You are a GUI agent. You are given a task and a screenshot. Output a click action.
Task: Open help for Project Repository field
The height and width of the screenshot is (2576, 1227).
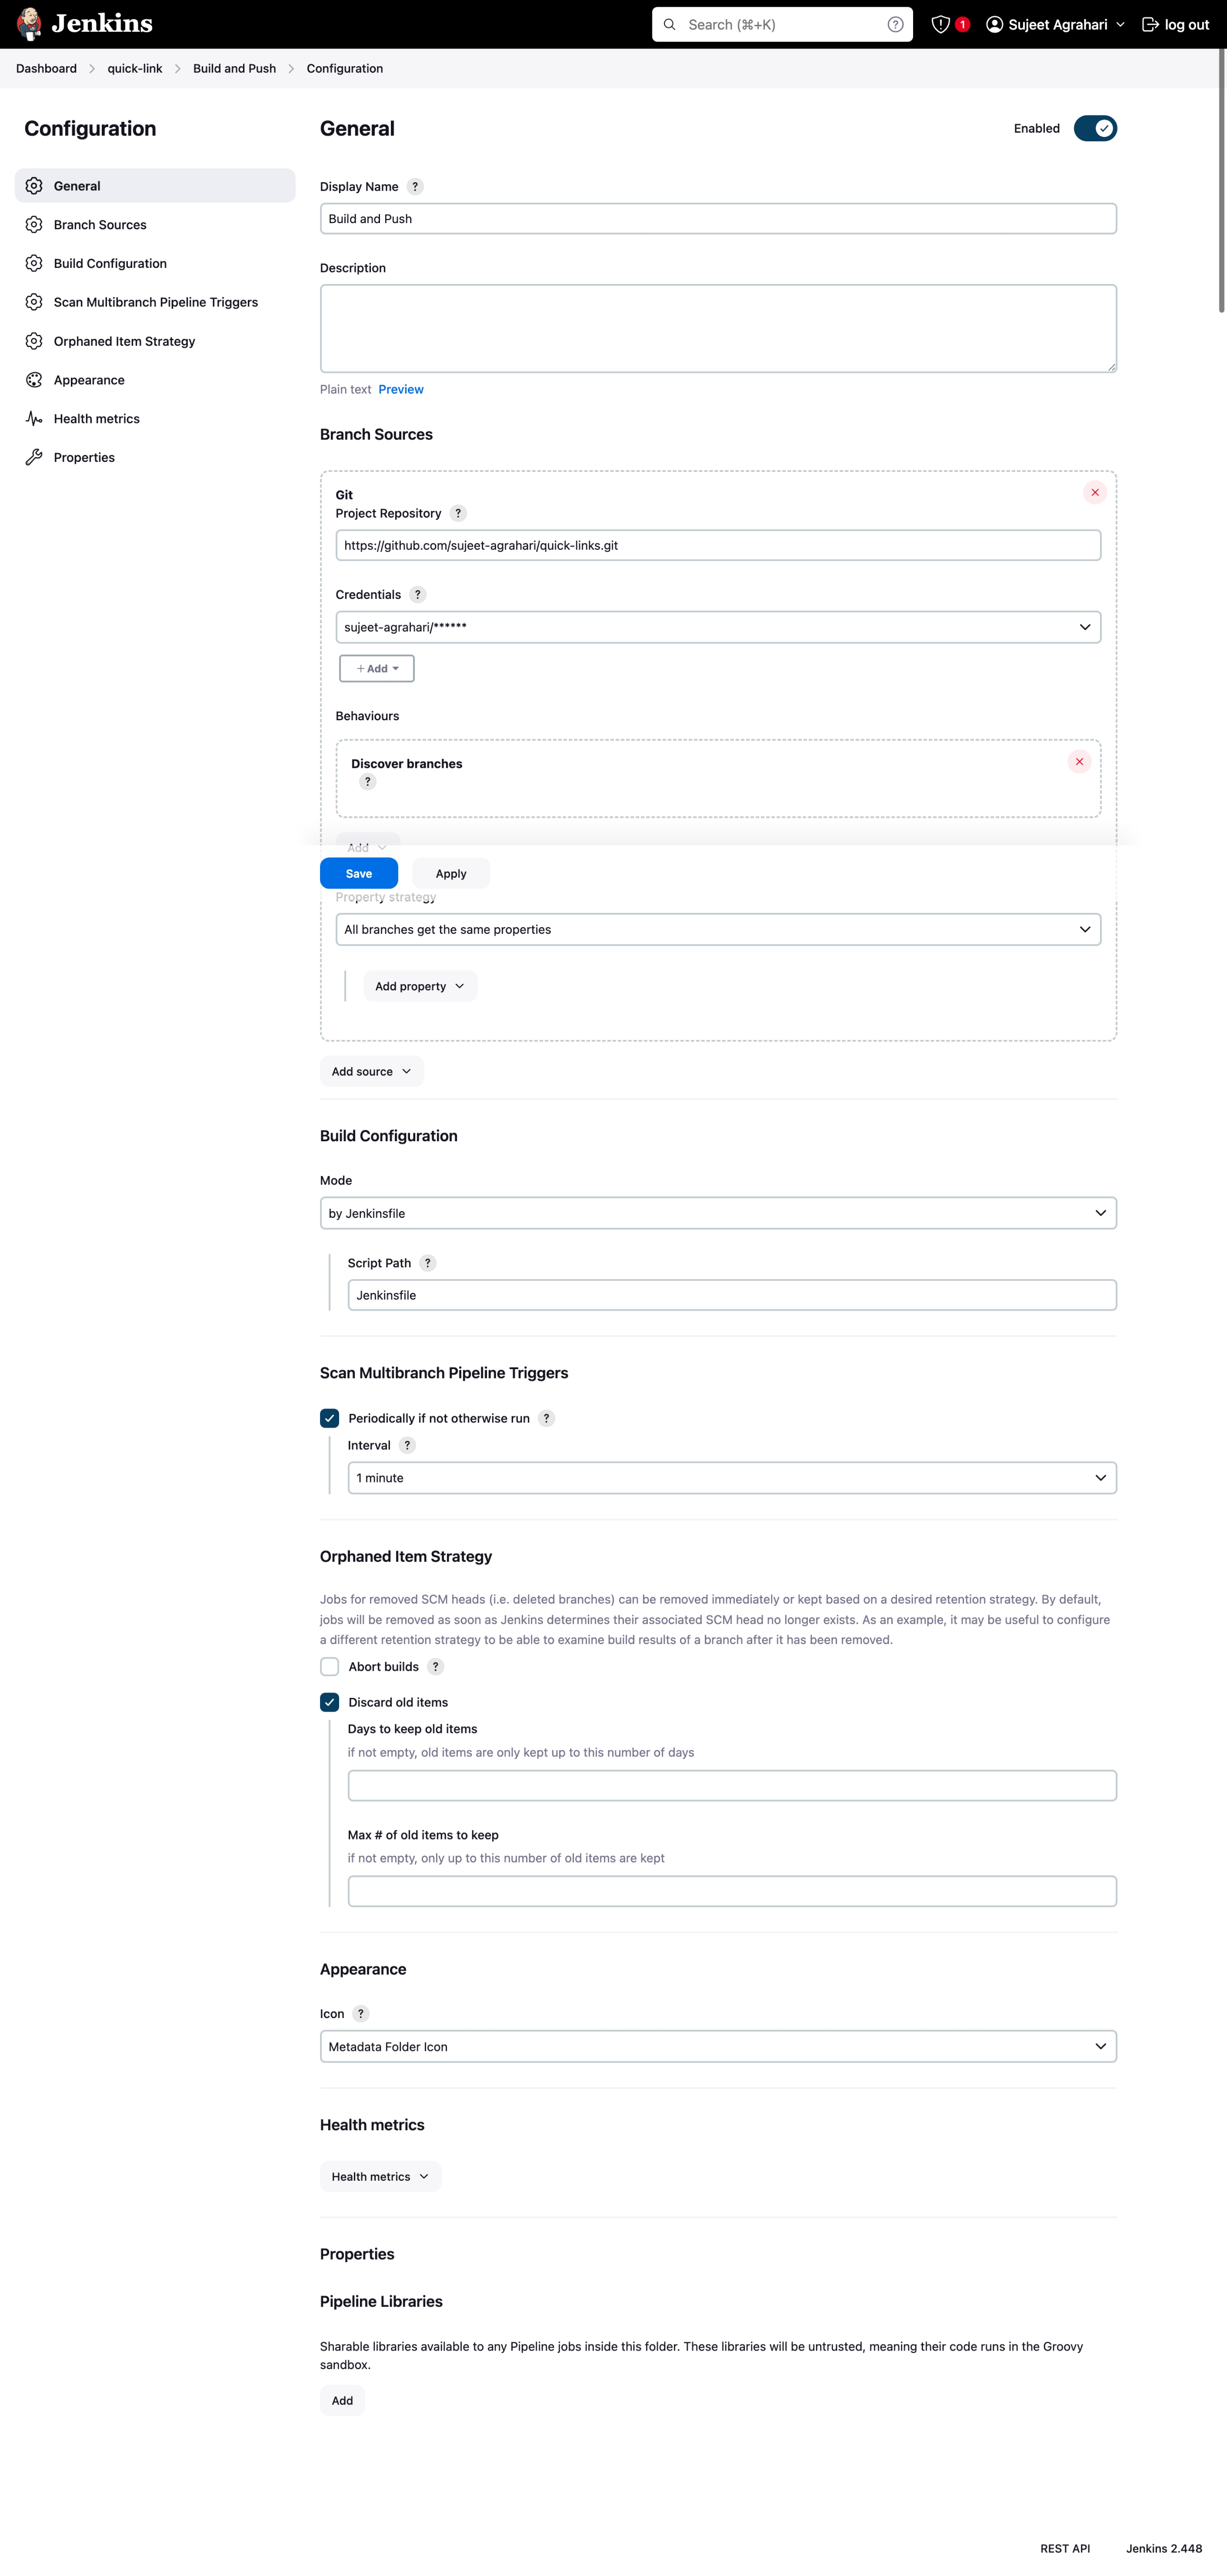pyautogui.click(x=458, y=513)
